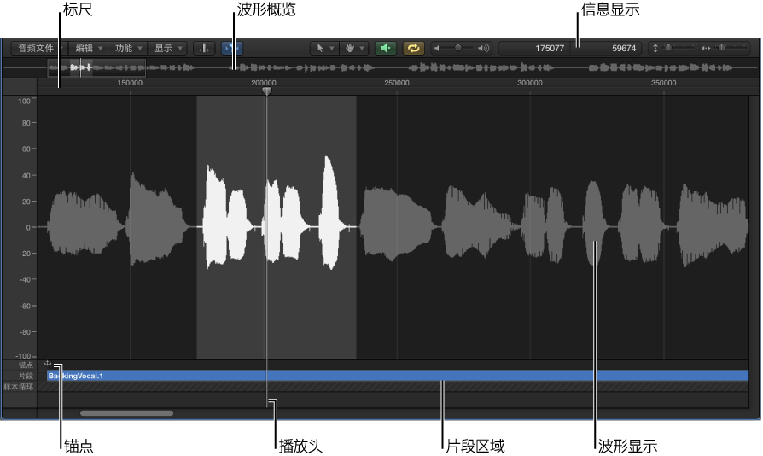Image resolution: width=763 pixels, height=456 pixels.
Task: Click the 样本循环 row label
Action: (x=19, y=387)
